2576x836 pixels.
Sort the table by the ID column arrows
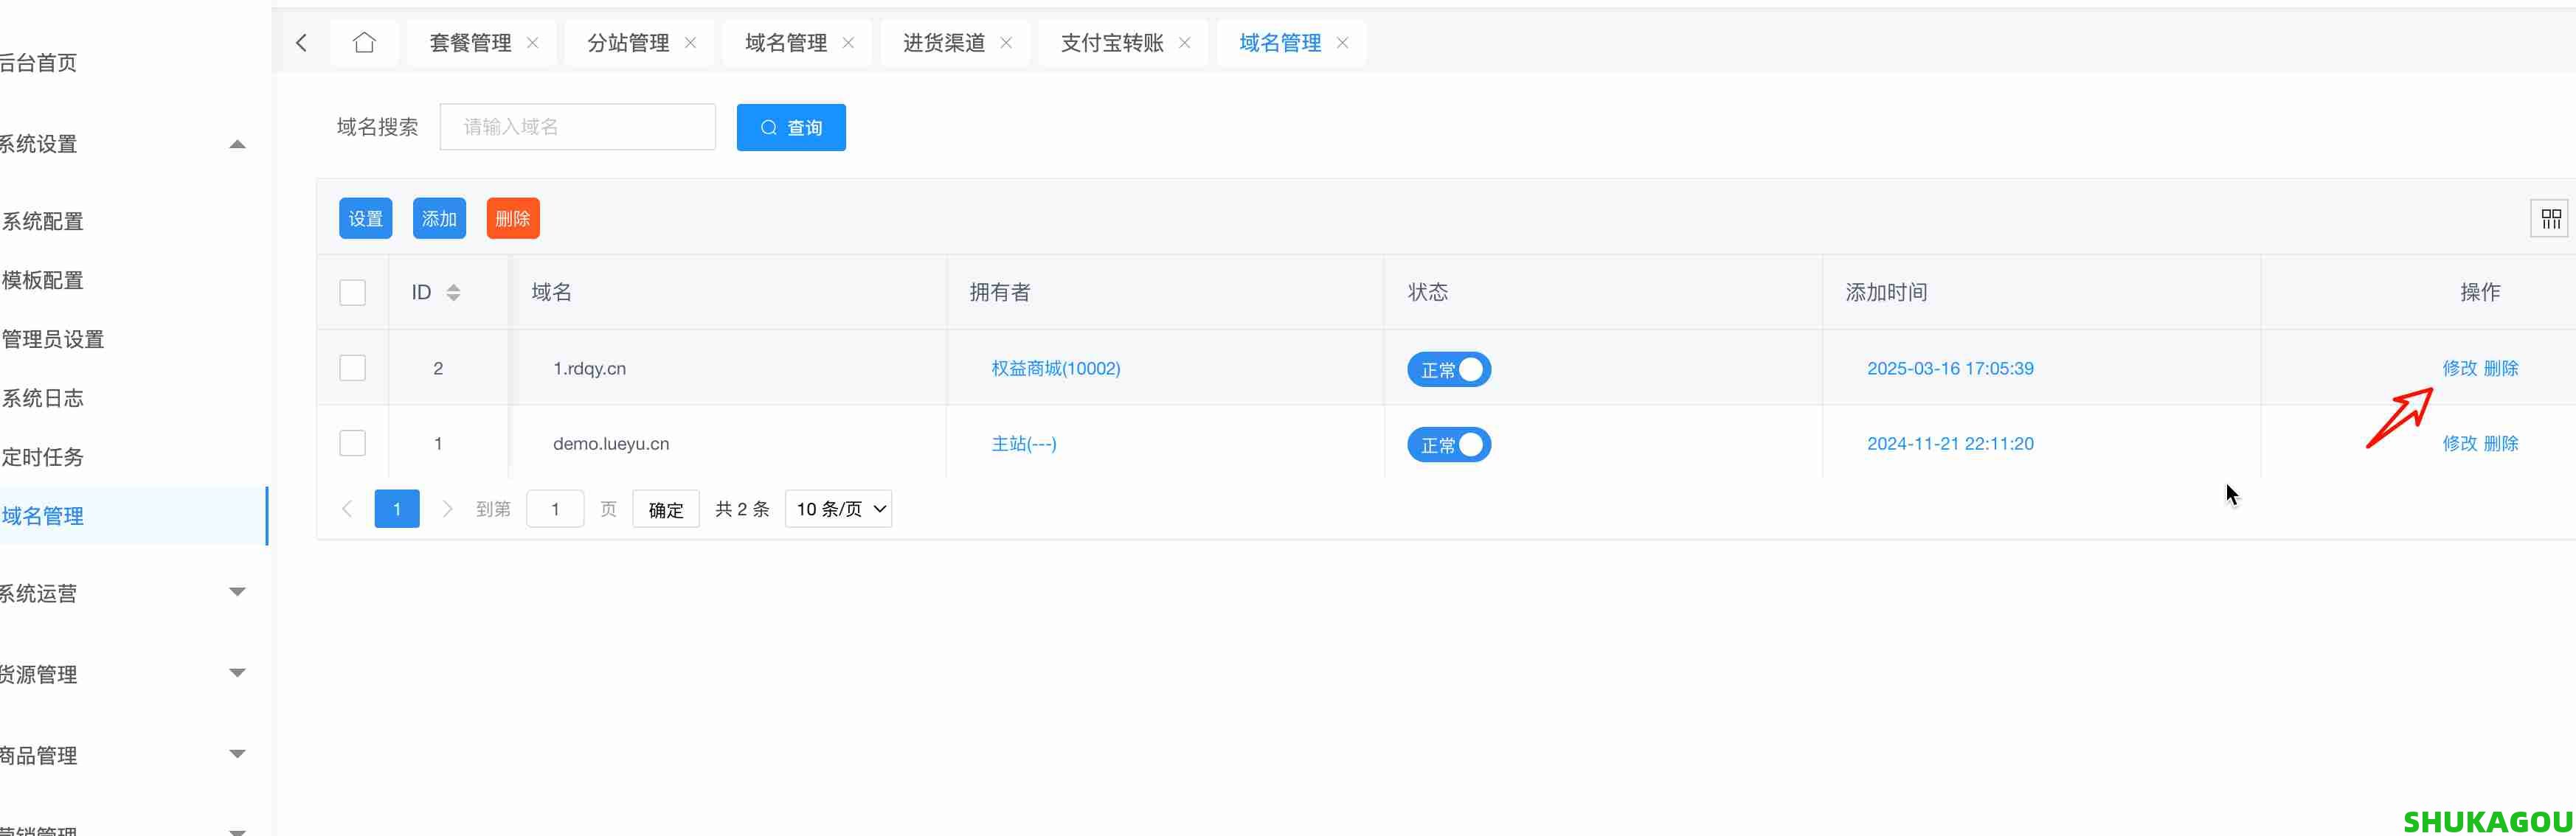[455, 292]
